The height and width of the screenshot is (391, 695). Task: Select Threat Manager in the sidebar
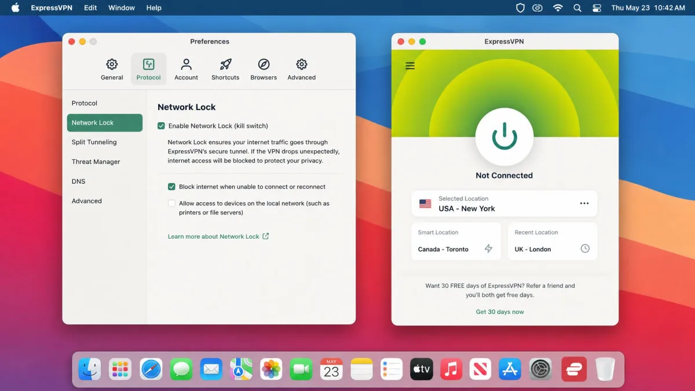click(105, 162)
